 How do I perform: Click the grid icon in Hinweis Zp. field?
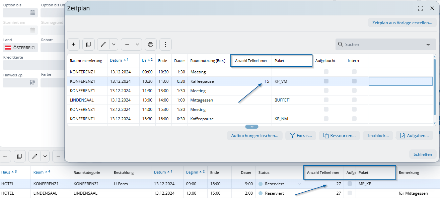coord(32,83)
